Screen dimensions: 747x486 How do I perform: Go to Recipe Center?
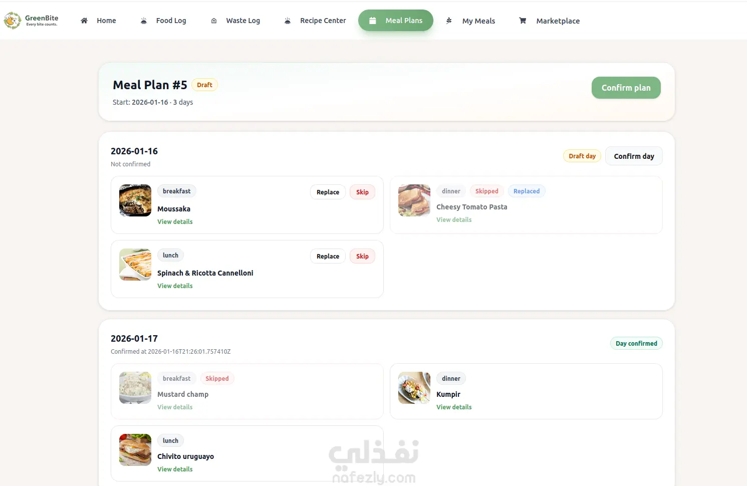pos(316,21)
